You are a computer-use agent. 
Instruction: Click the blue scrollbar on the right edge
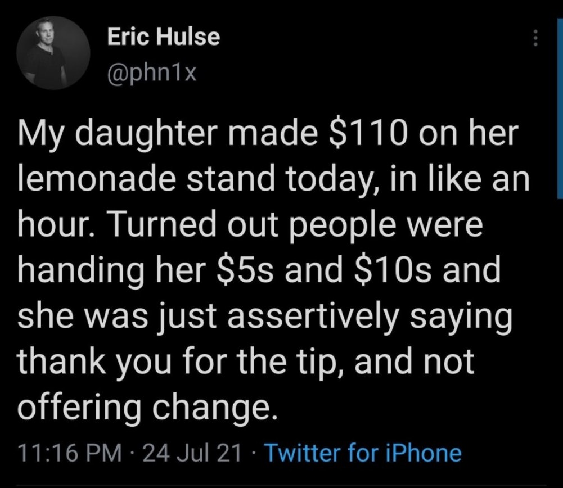coord(560,107)
